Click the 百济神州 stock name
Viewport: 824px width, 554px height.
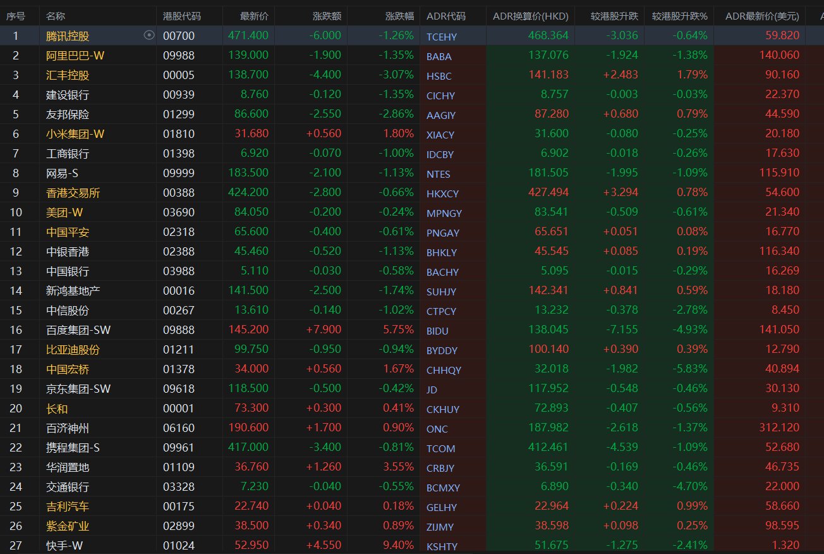[68, 428]
